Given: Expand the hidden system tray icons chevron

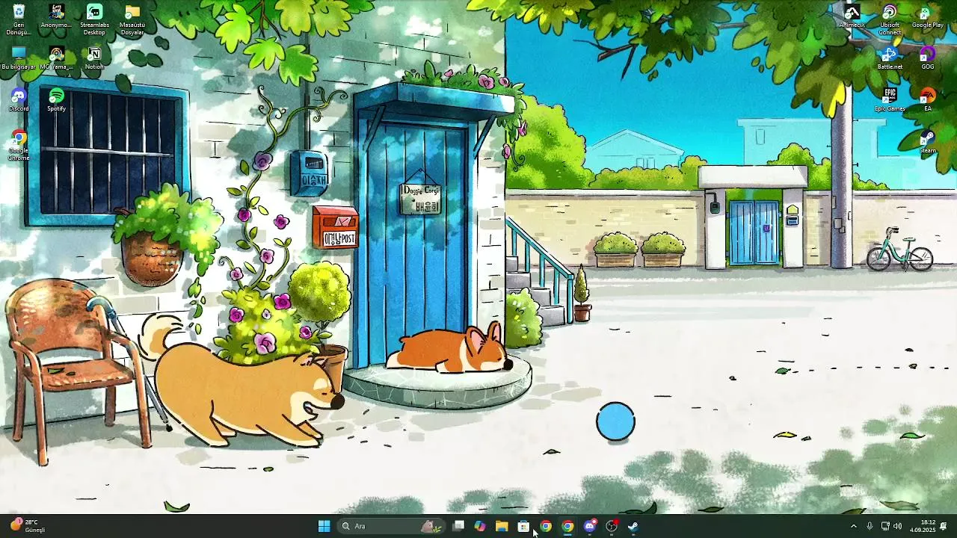Looking at the screenshot, I should tap(854, 526).
